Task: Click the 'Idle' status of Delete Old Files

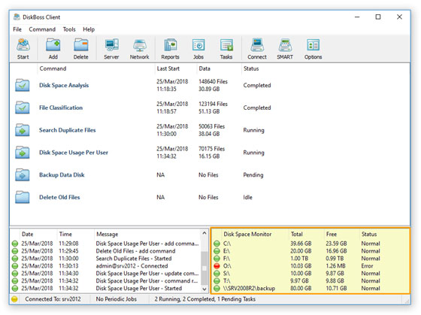Action: (247, 197)
